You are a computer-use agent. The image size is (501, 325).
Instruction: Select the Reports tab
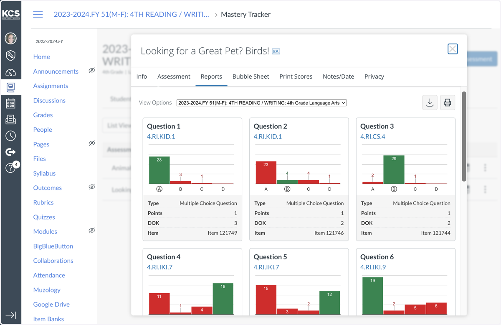[x=211, y=77]
